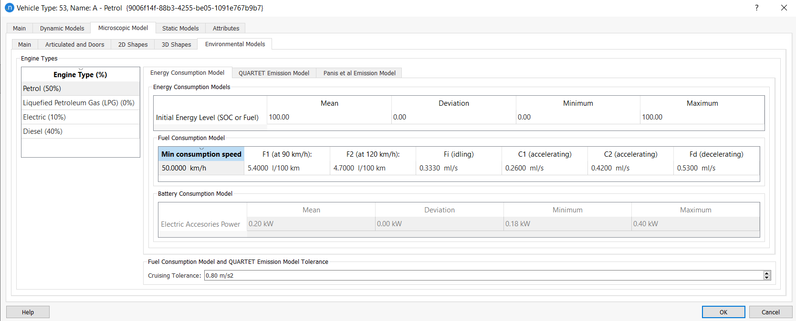Select the Liquefied Petroleum Gas (LPG) (0%) row
The image size is (796, 321).
coord(81,103)
